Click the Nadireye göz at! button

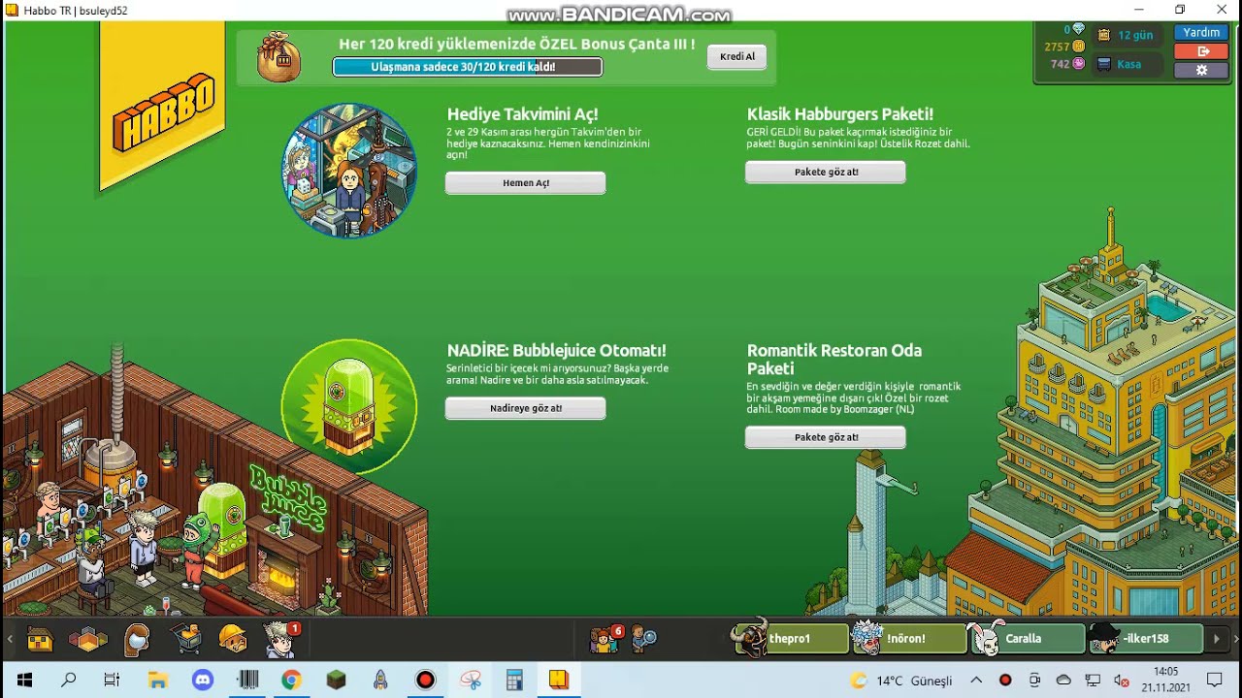point(525,408)
